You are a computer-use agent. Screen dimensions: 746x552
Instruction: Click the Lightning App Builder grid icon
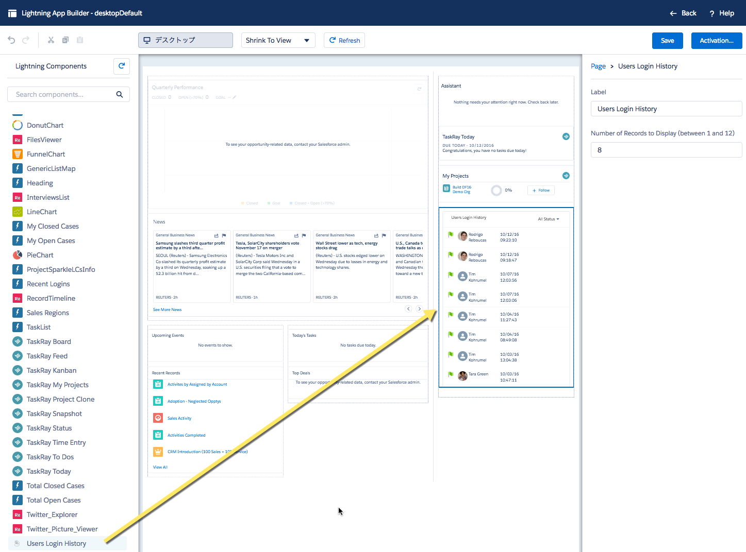pos(12,13)
